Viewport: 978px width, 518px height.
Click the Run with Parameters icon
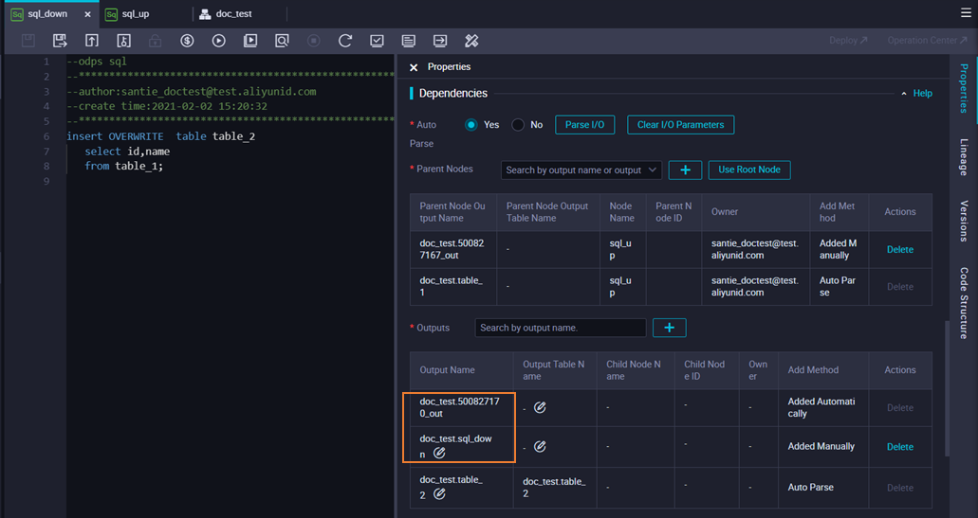click(x=250, y=41)
